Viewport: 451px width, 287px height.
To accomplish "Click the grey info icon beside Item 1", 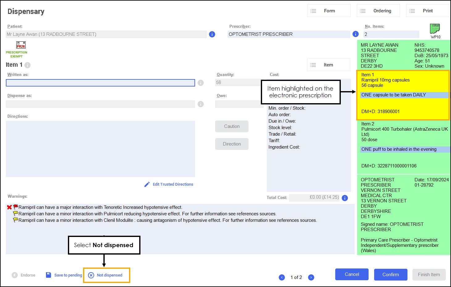I will coord(27,65).
